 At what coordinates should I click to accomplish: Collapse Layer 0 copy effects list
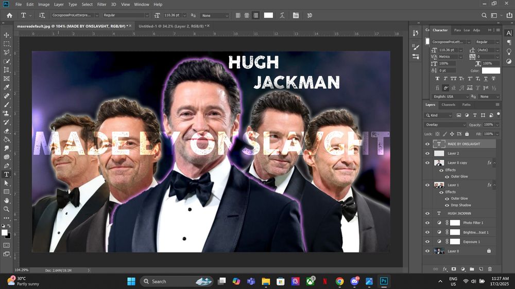point(494,163)
